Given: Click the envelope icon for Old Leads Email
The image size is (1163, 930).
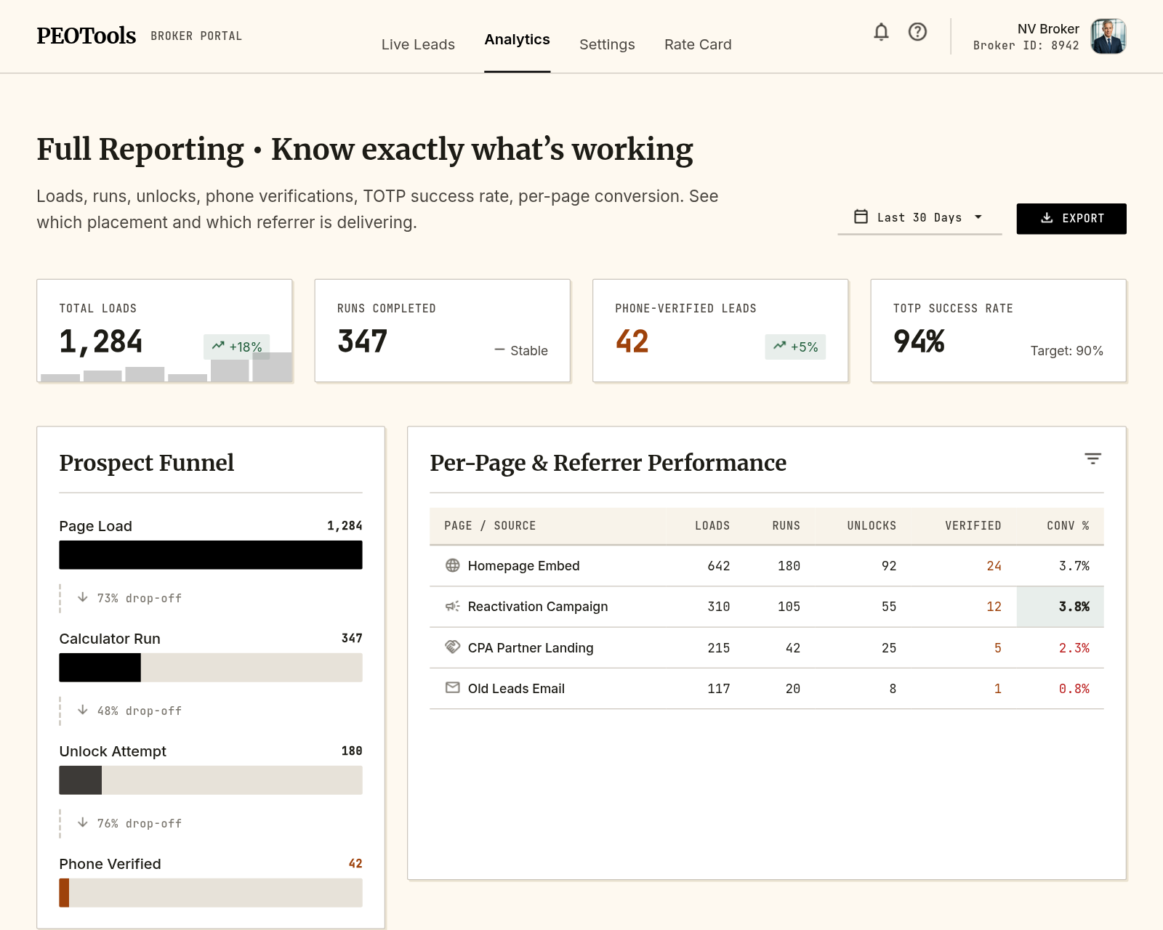Looking at the screenshot, I should click(x=452, y=687).
